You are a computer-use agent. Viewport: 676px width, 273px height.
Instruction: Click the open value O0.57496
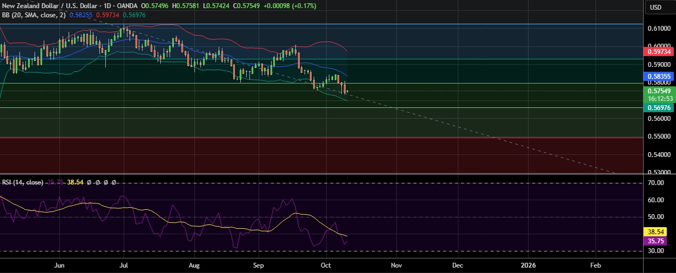coord(154,6)
